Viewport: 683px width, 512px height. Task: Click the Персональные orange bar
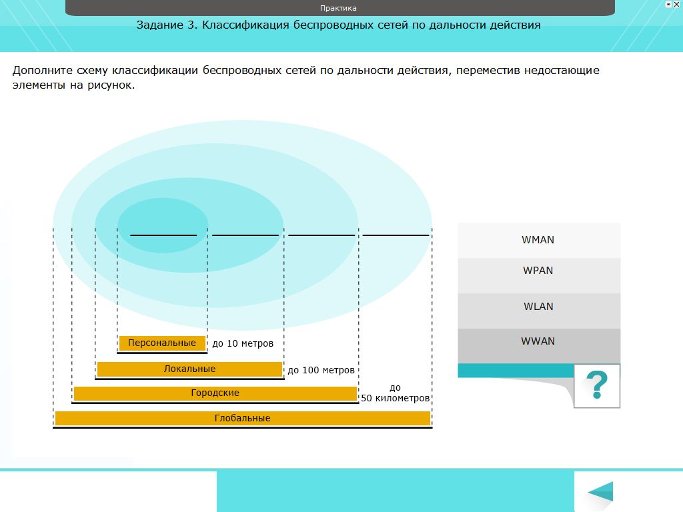click(162, 343)
